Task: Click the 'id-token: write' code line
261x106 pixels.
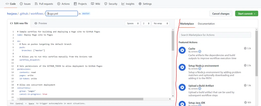Action: click(28, 79)
